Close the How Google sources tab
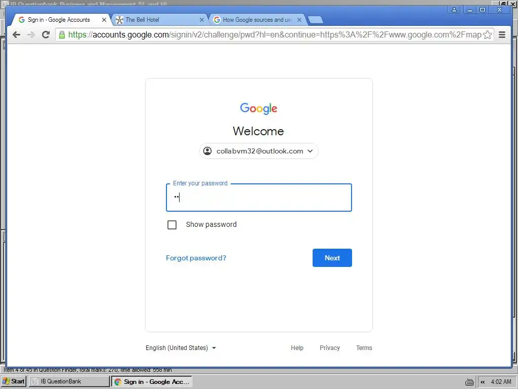 click(x=299, y=20)
